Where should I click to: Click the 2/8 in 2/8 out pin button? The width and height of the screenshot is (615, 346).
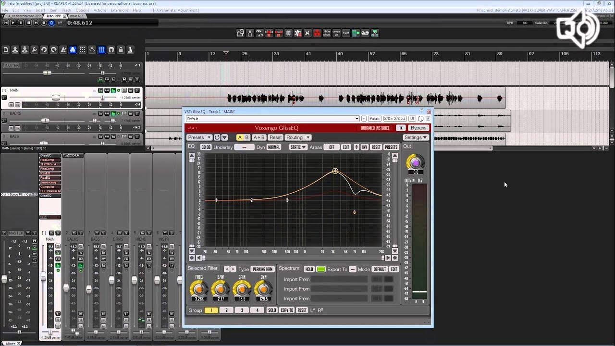pos(394,119)
